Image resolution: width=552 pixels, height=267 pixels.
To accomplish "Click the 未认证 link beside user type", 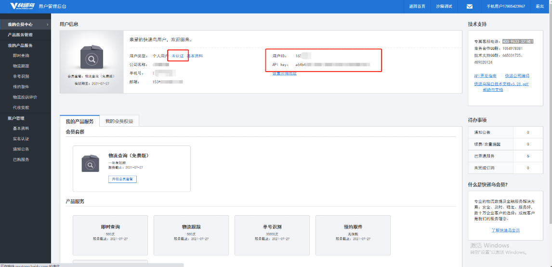I will tap(178, 56).
